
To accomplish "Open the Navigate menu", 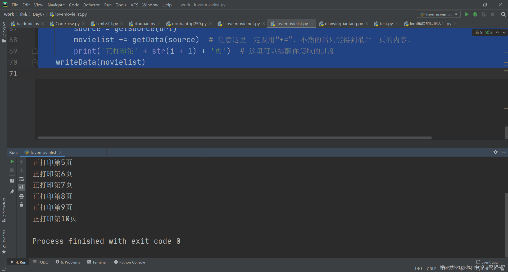I will coord(56,5).
